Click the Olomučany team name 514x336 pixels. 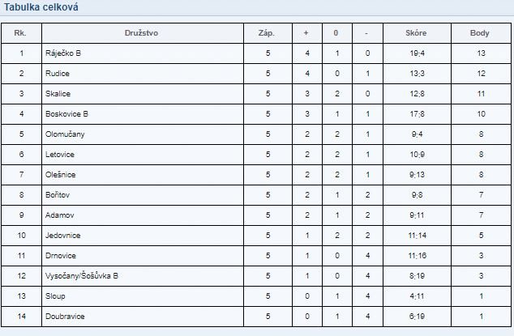click(65, 134)
